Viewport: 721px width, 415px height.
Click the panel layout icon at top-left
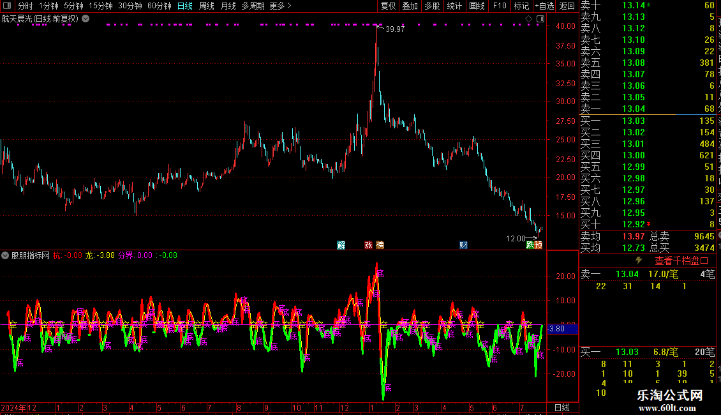pyautogui.click(x=6, y=6)
